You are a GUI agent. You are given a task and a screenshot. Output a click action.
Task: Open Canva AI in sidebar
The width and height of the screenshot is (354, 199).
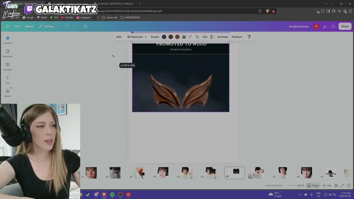7,40
